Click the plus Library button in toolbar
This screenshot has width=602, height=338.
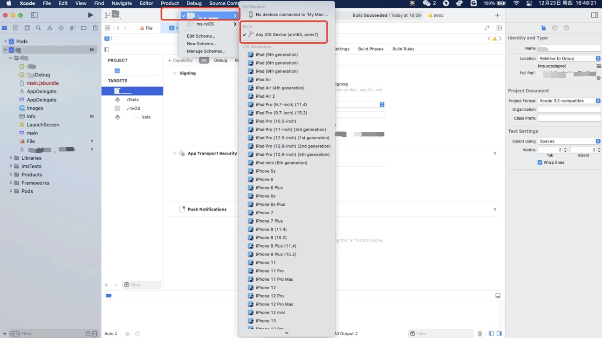click(497, 15)
